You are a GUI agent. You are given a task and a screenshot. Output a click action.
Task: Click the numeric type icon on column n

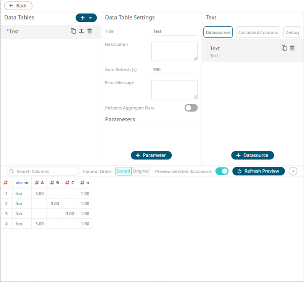82,183
